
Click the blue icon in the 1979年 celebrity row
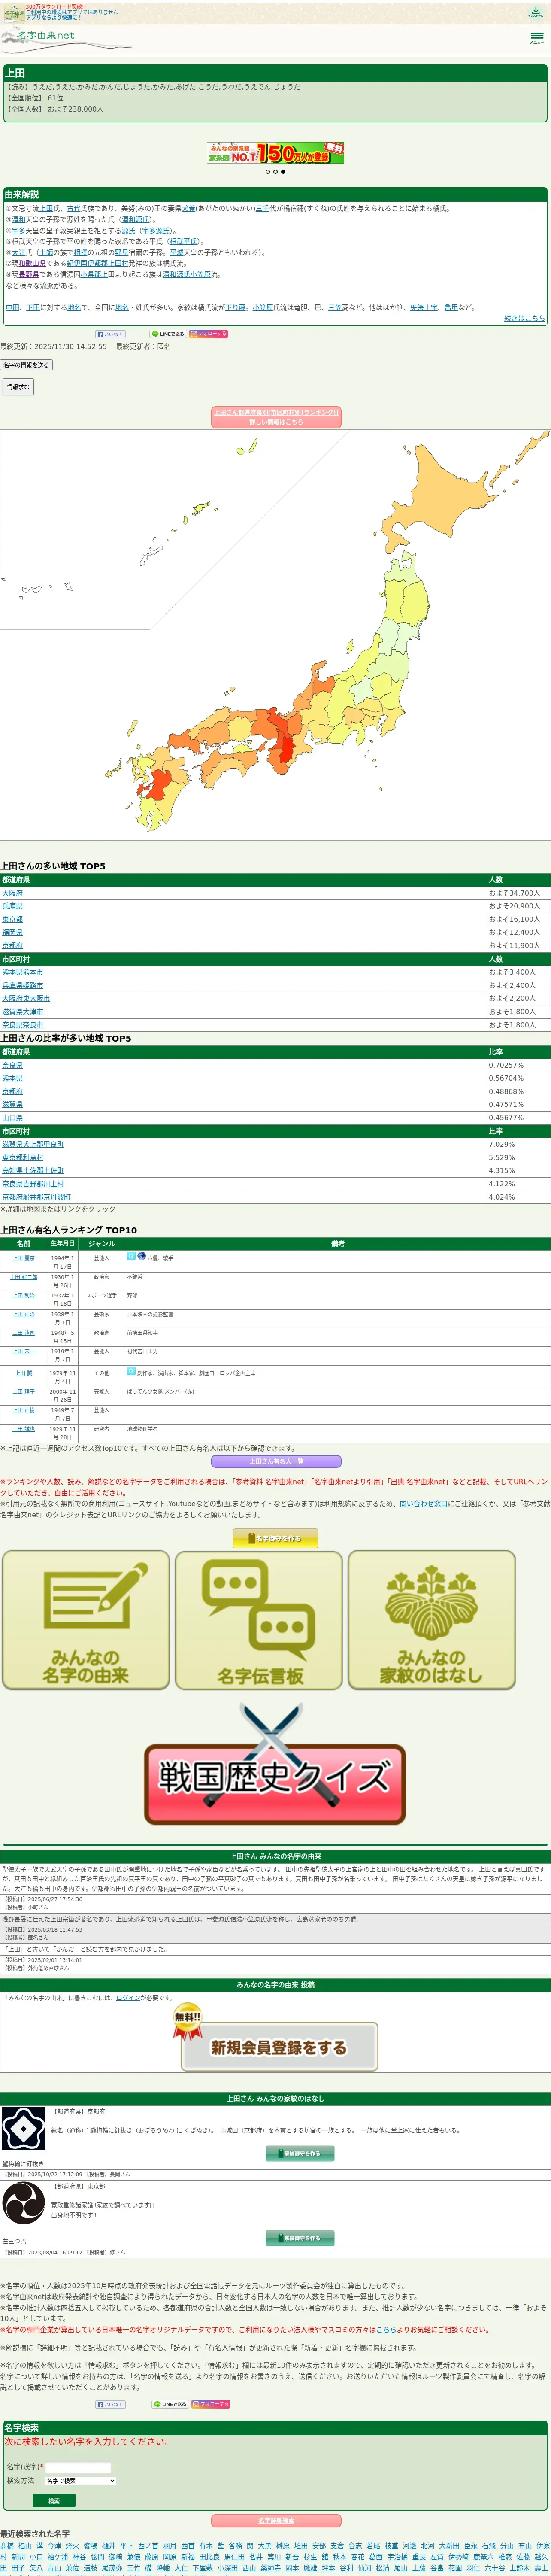click(131, 1371)
